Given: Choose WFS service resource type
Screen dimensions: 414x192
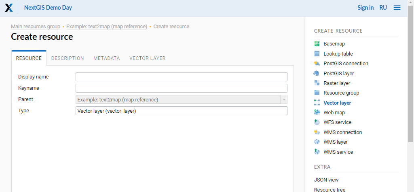Looking at the screenshot, I should (x=338, y=122).
